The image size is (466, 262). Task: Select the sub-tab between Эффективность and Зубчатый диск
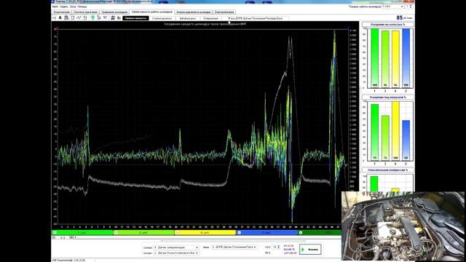tap(162, 18)
